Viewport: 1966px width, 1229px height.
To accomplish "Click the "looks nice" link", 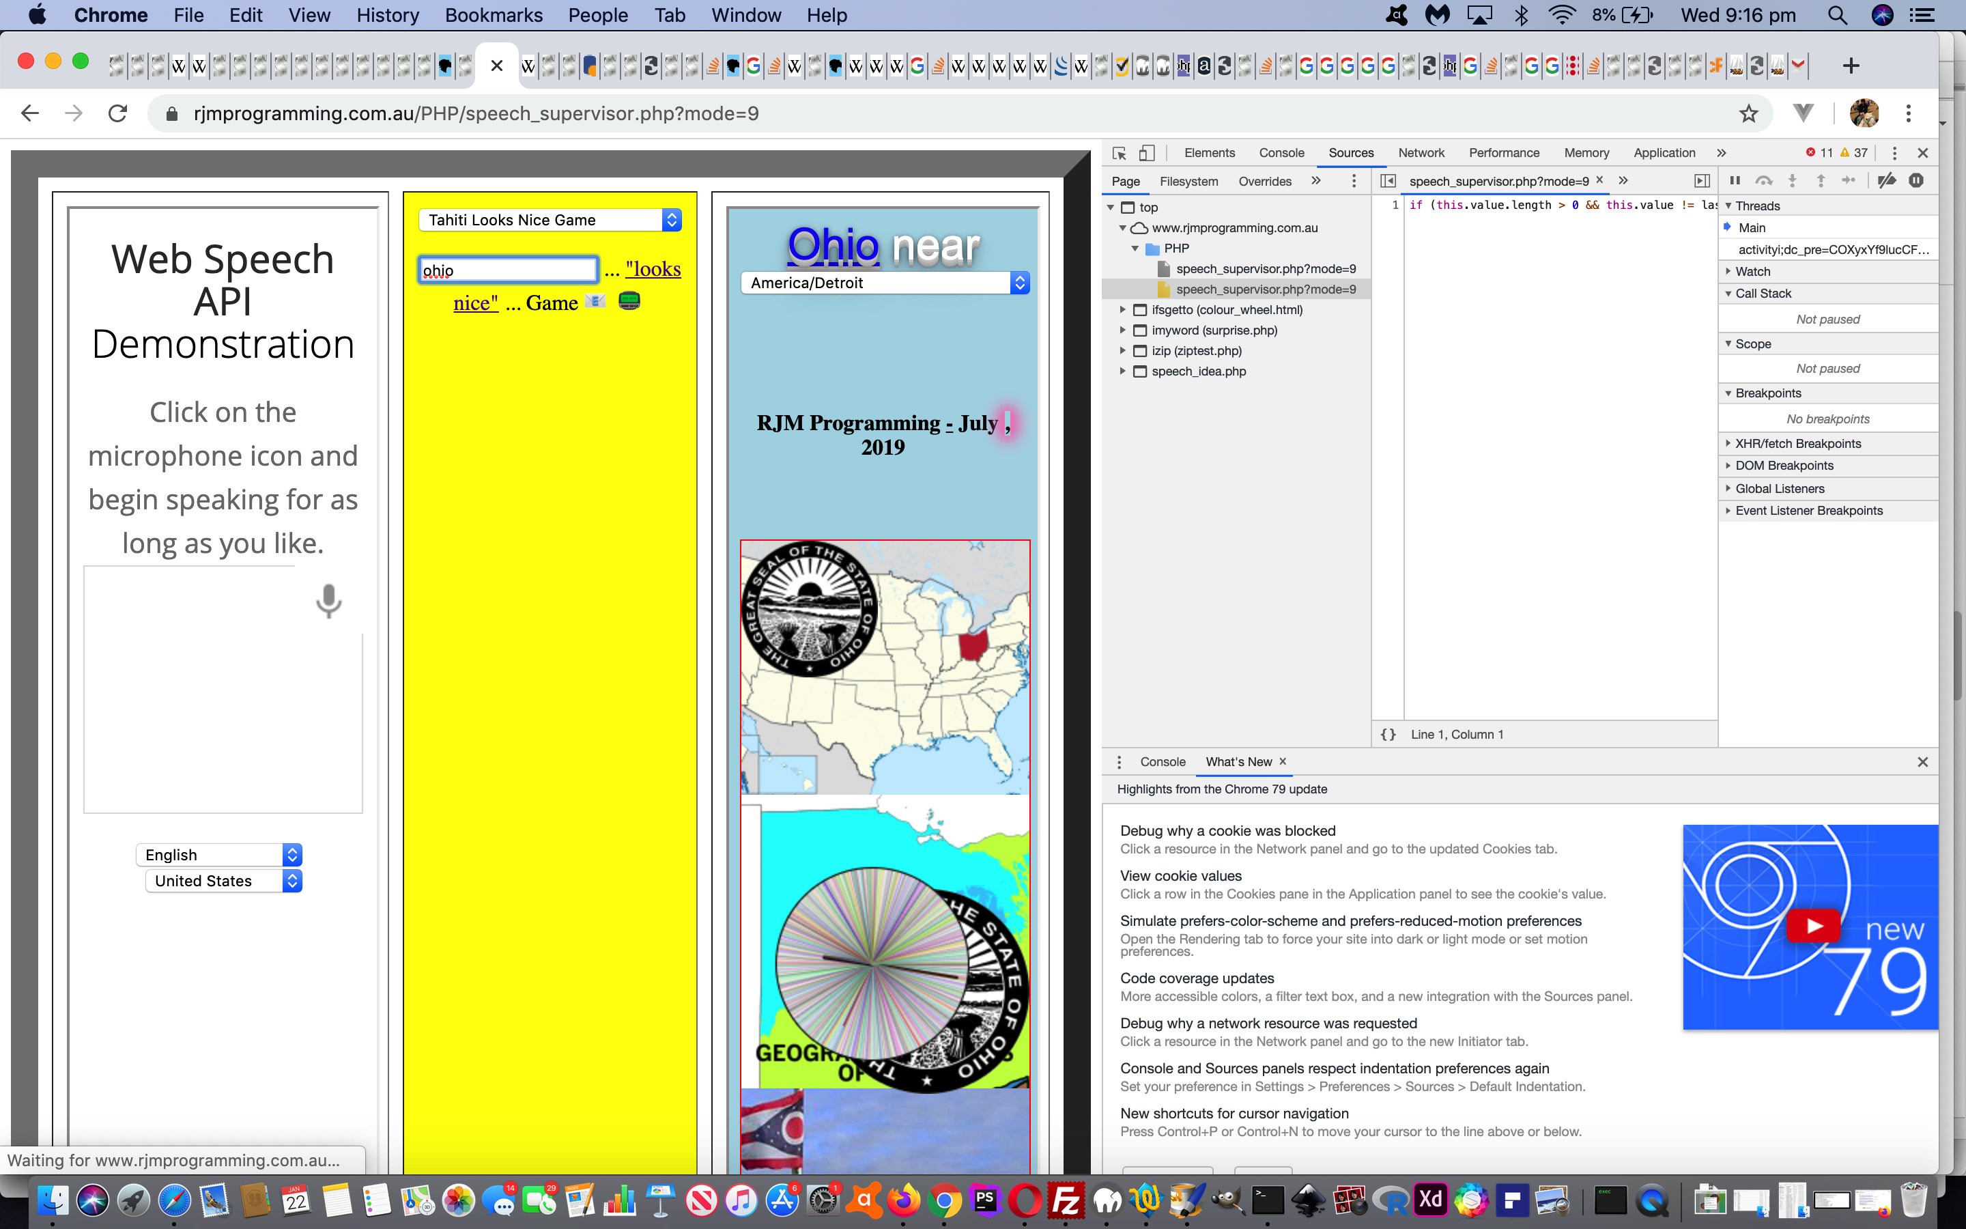I will [x=653, y=269].
